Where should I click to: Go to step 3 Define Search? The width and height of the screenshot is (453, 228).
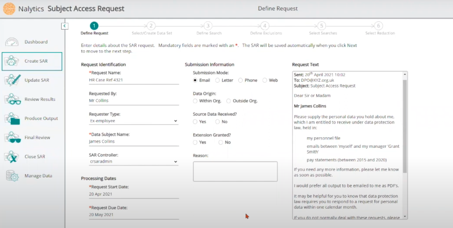208,26
